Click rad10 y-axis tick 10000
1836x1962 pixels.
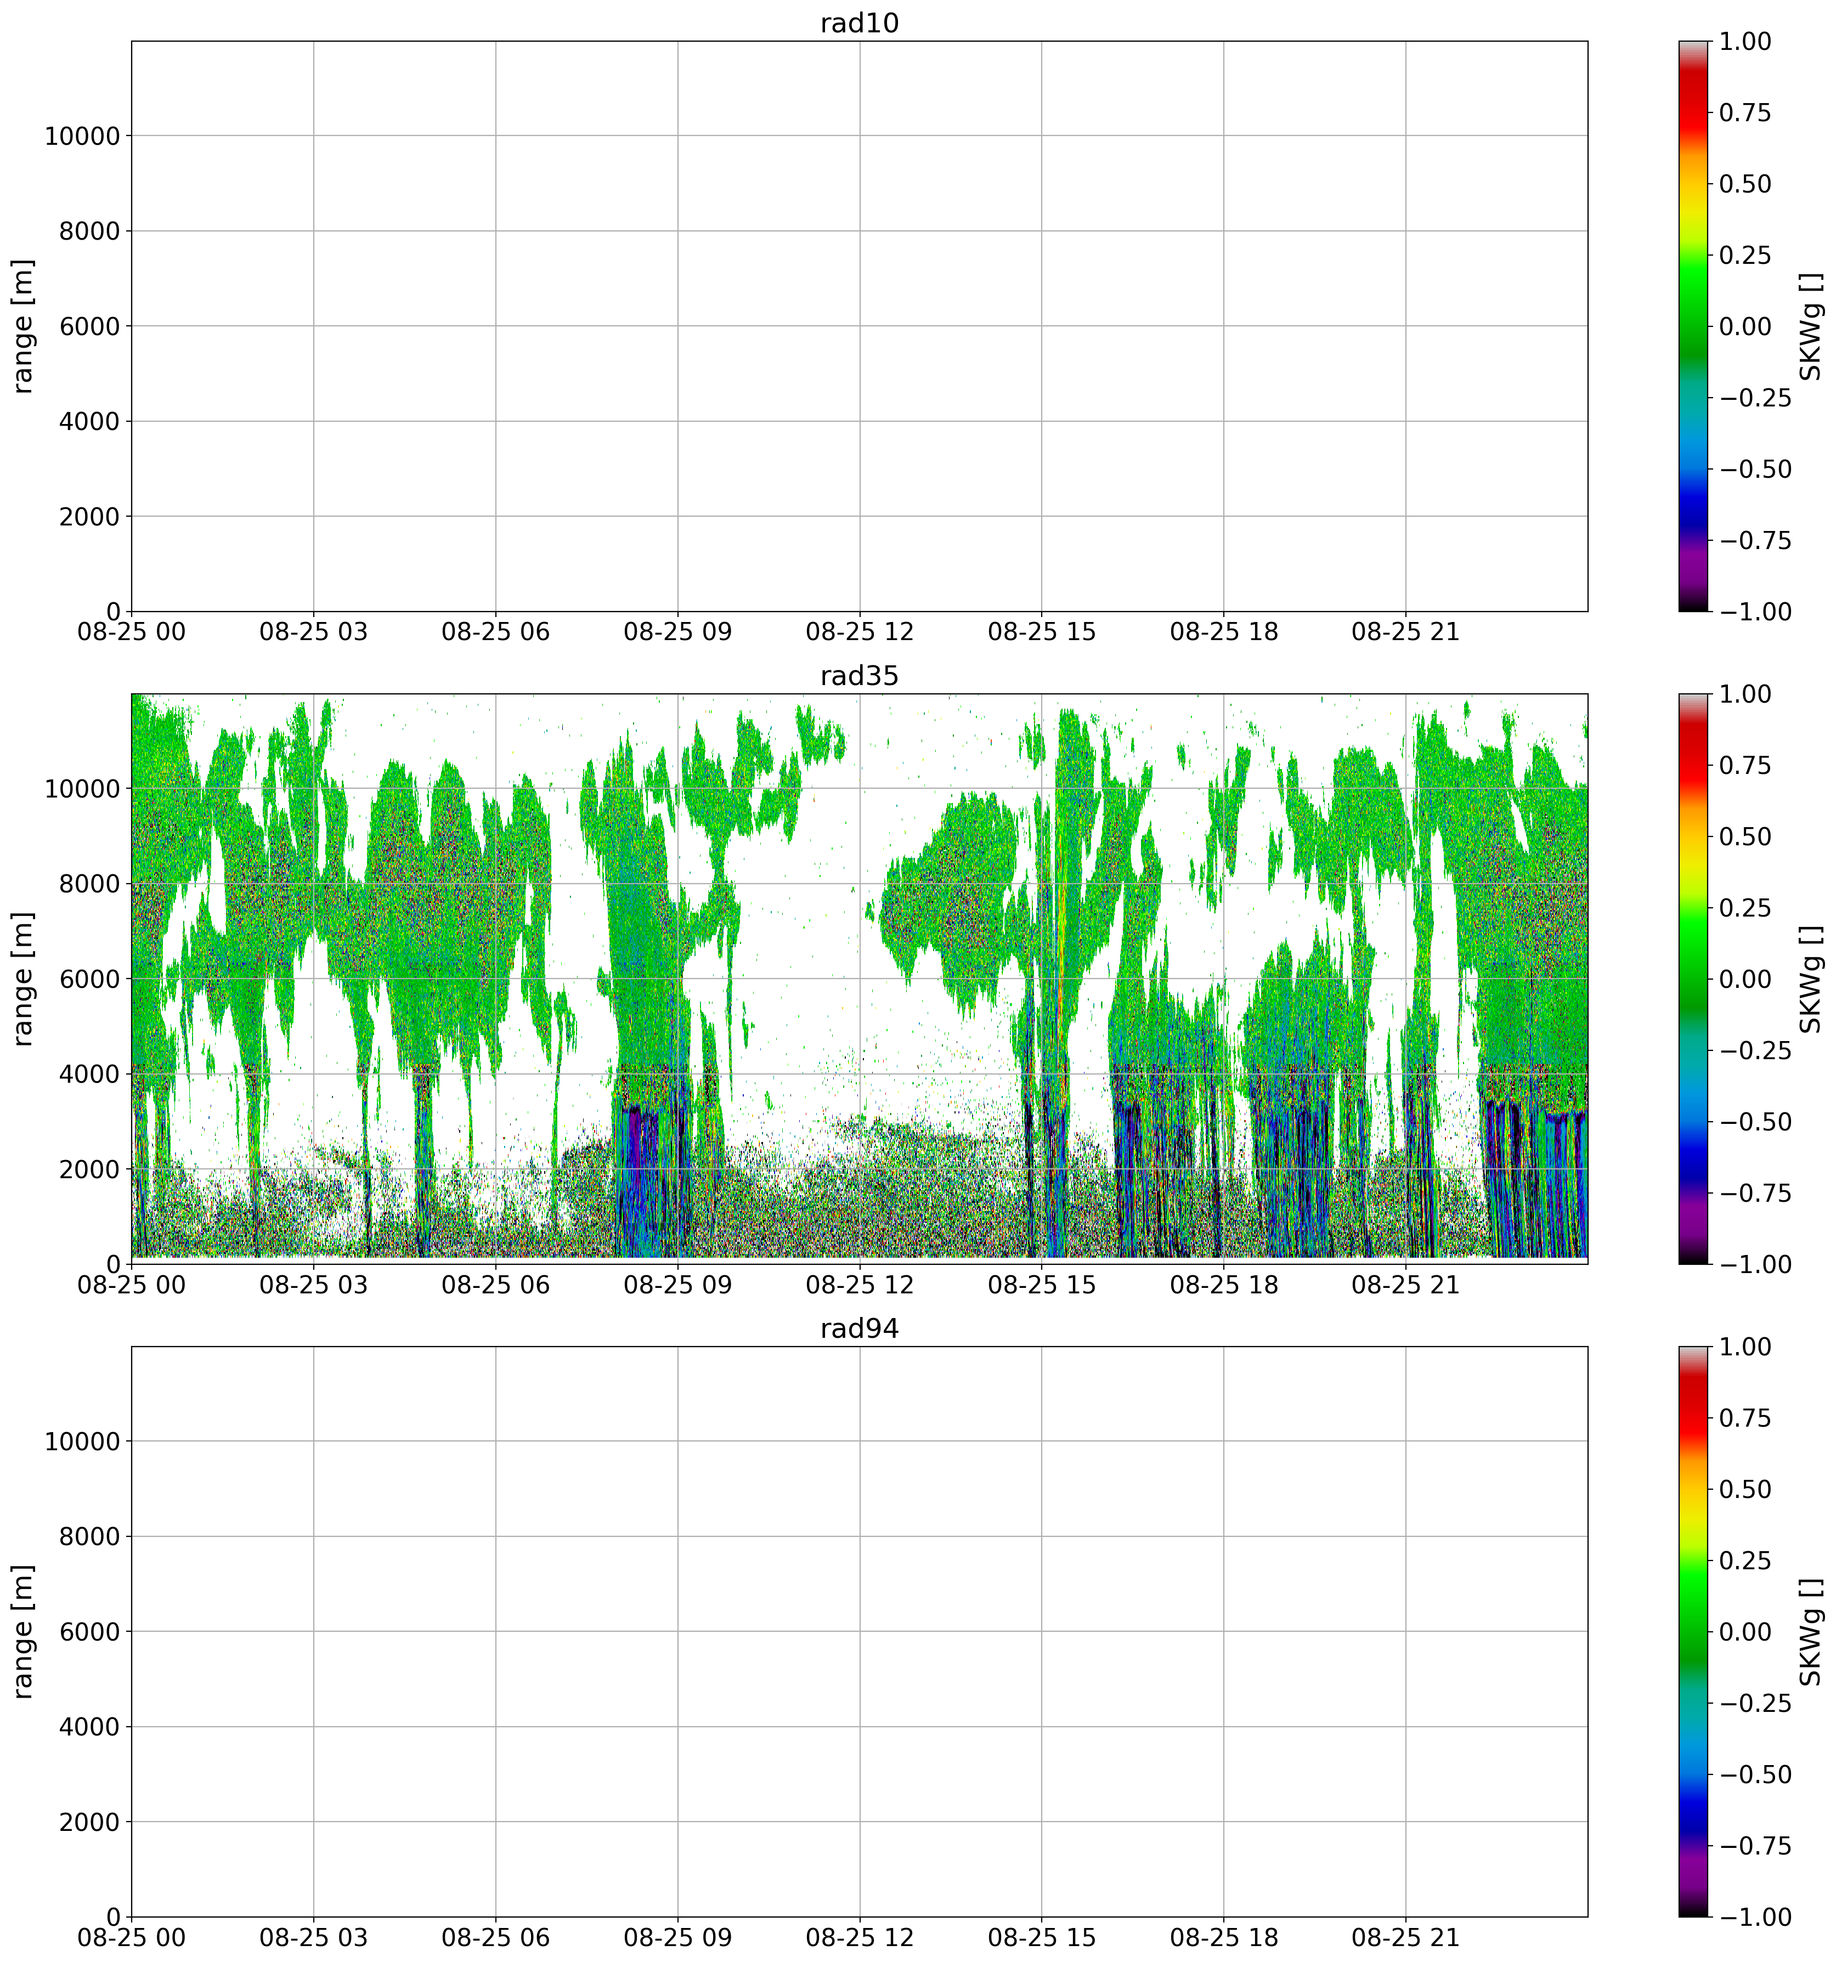coord(82,136)
